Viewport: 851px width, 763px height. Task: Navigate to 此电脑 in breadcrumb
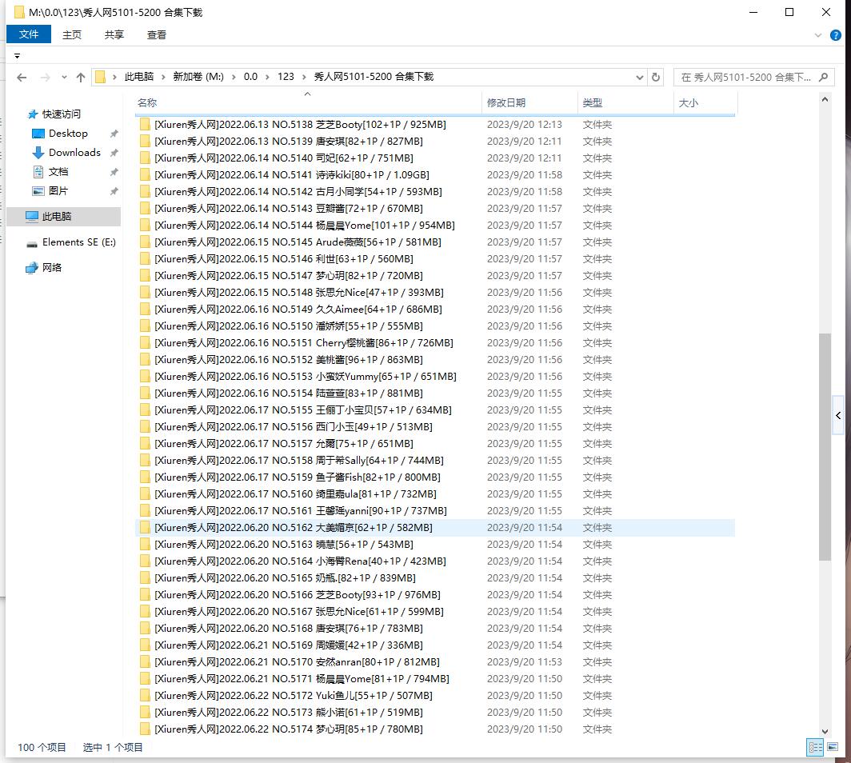coord(139,77)
